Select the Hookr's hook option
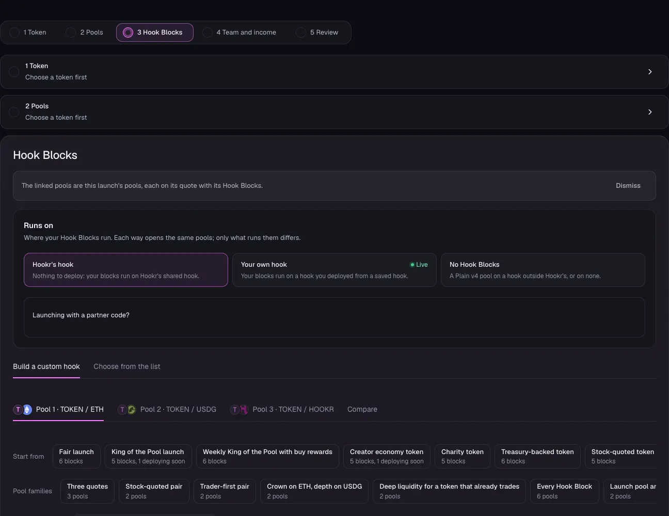The height and width of the screenshot is (516, 669). [x=126, y=270]
